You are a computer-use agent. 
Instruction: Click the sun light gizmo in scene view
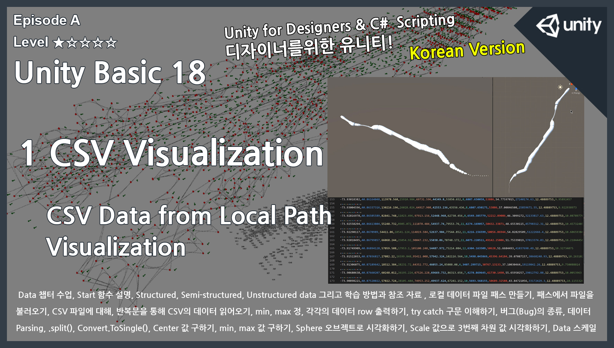coord(560,87)
